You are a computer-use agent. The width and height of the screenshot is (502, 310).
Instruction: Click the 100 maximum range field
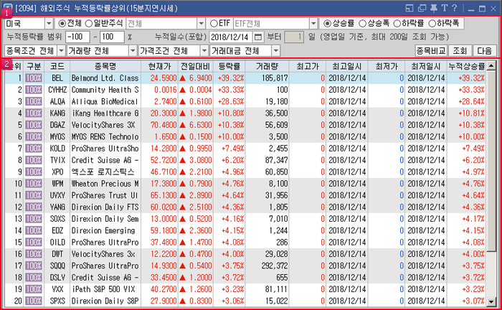(x=112, y=37)
